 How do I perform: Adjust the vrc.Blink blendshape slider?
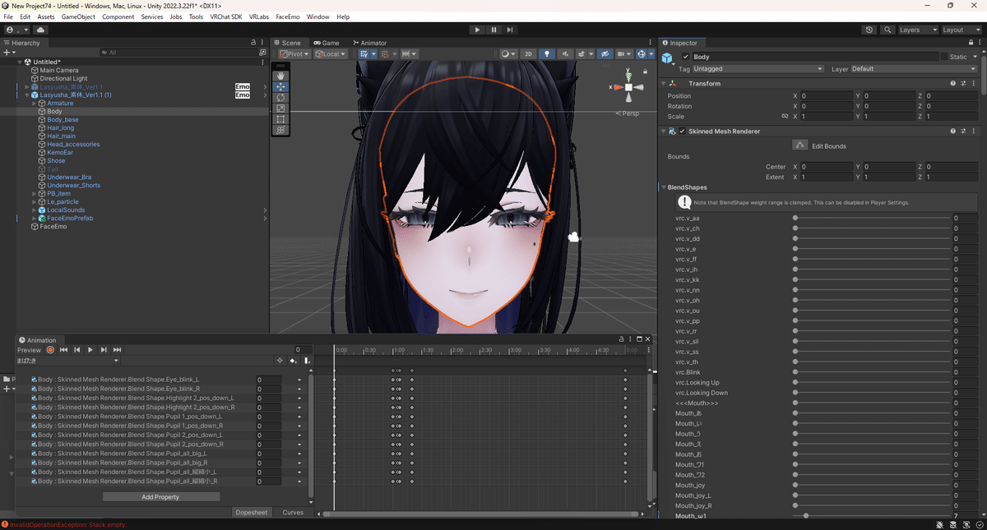(872, 372)
